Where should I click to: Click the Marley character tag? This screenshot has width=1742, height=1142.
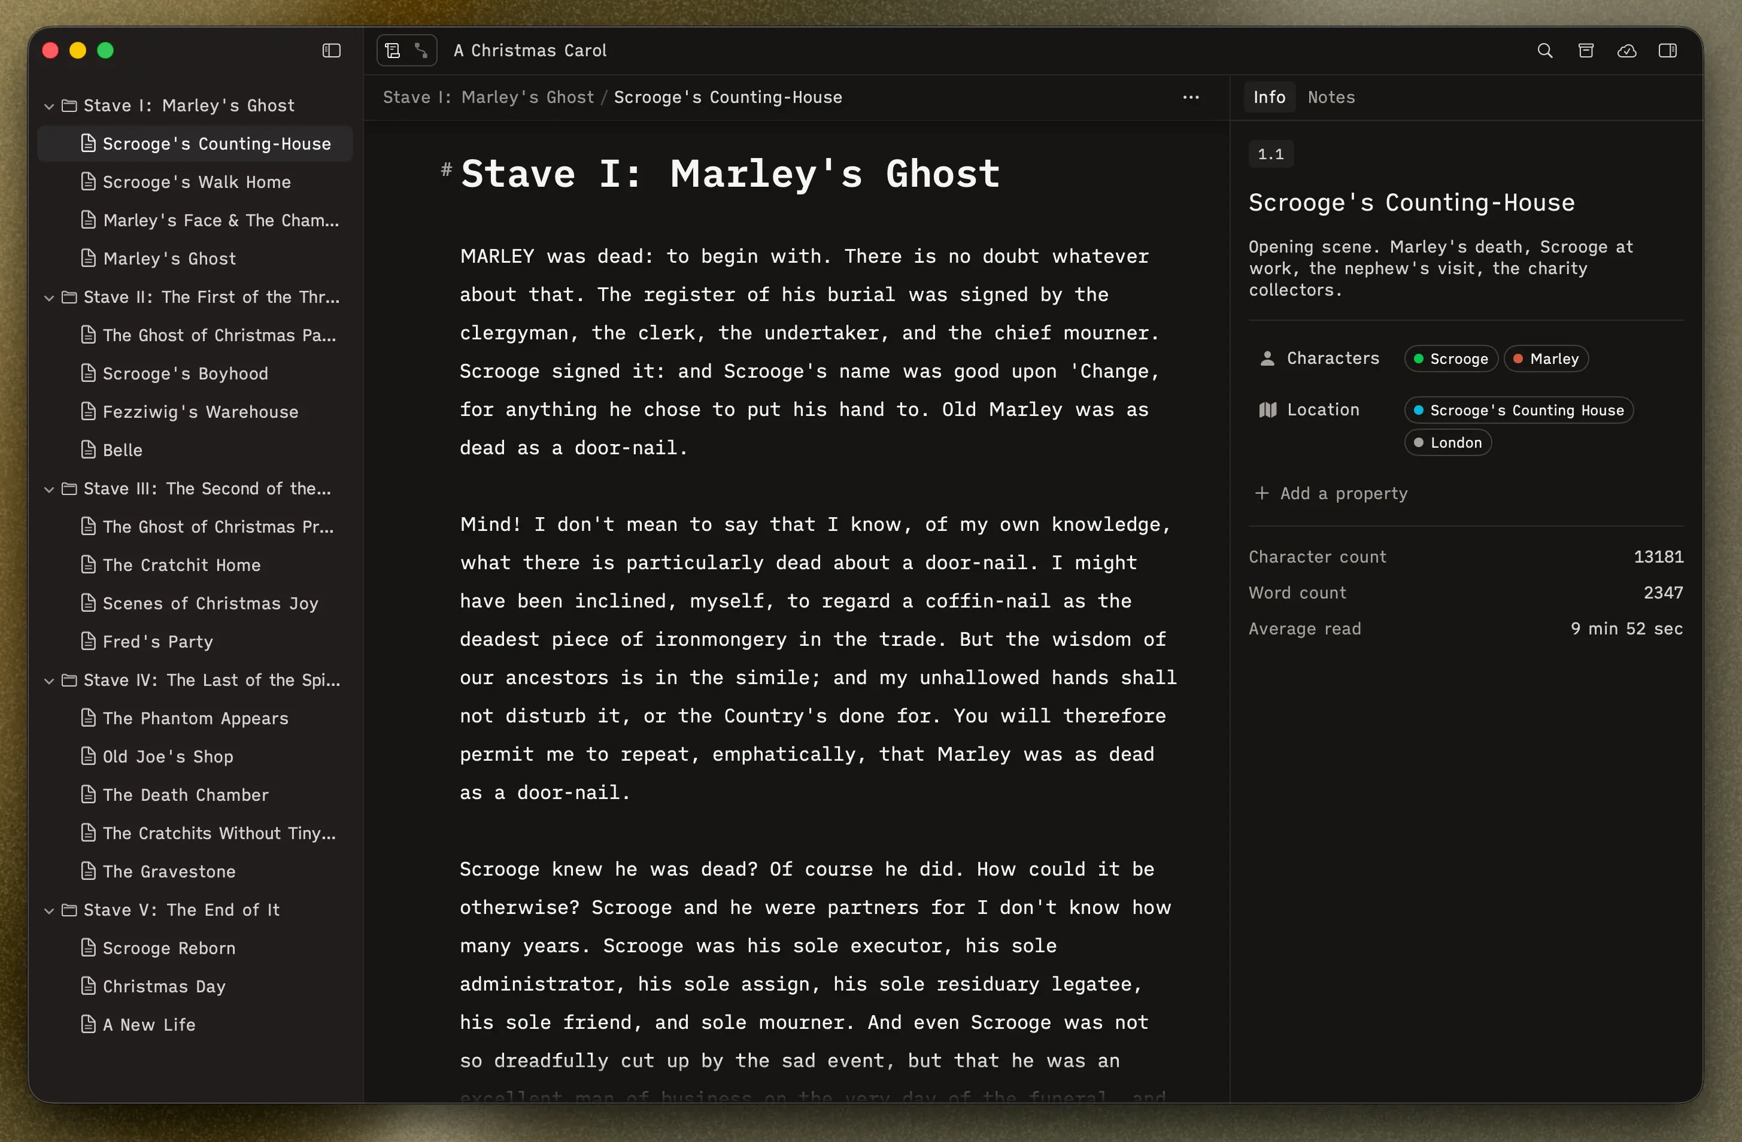coord(1546,359)
